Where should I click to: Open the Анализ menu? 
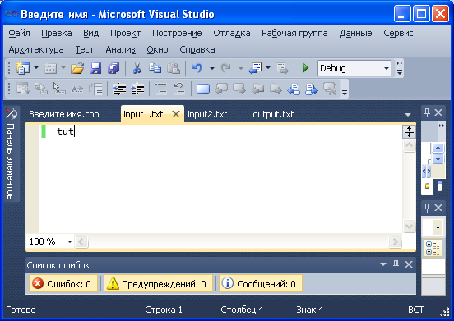[x=120, y=50]
